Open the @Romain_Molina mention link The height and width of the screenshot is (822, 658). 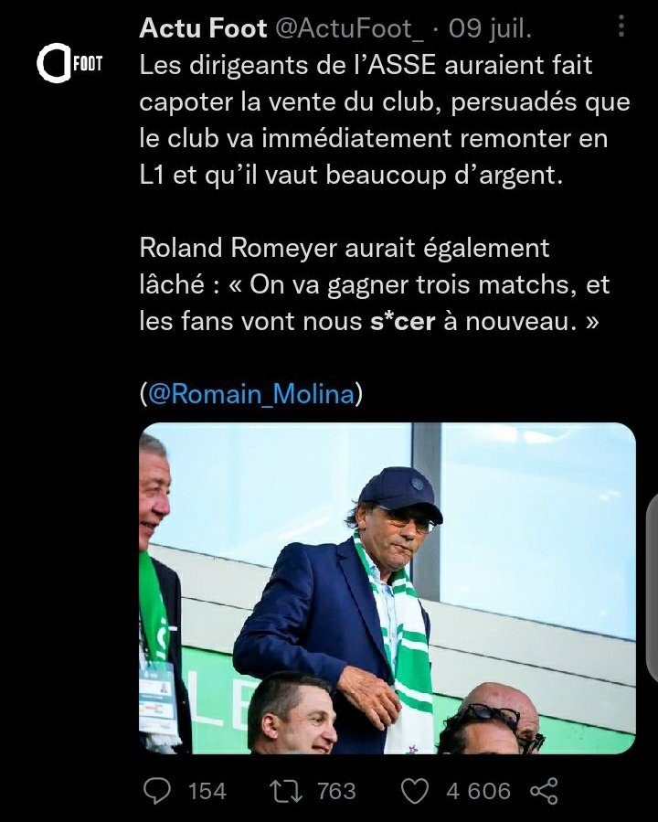251,394
